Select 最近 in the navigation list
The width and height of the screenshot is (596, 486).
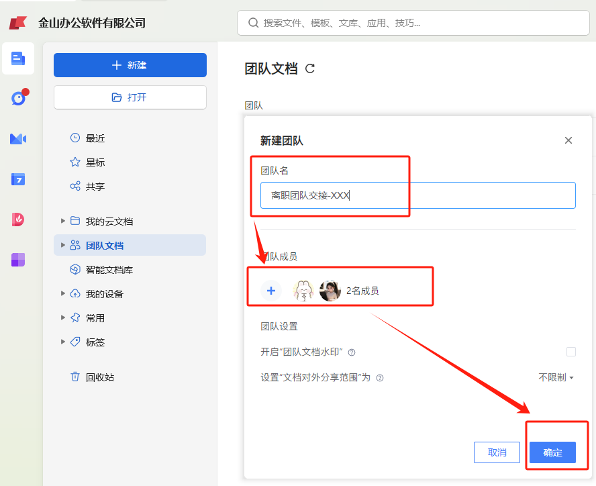pos(95,138)
